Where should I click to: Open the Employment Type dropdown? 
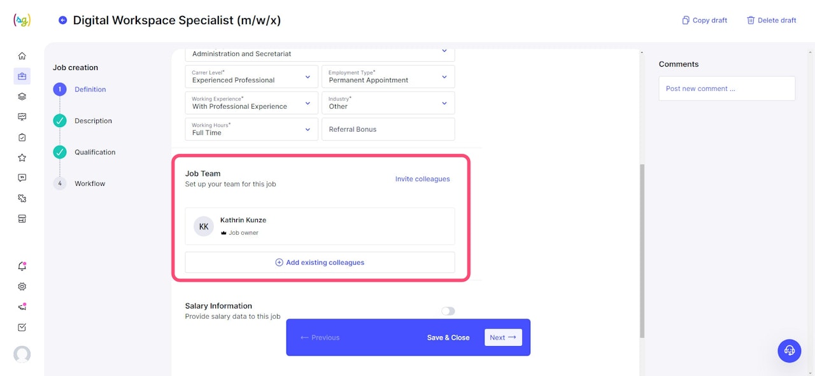click(x=388, y=77)
